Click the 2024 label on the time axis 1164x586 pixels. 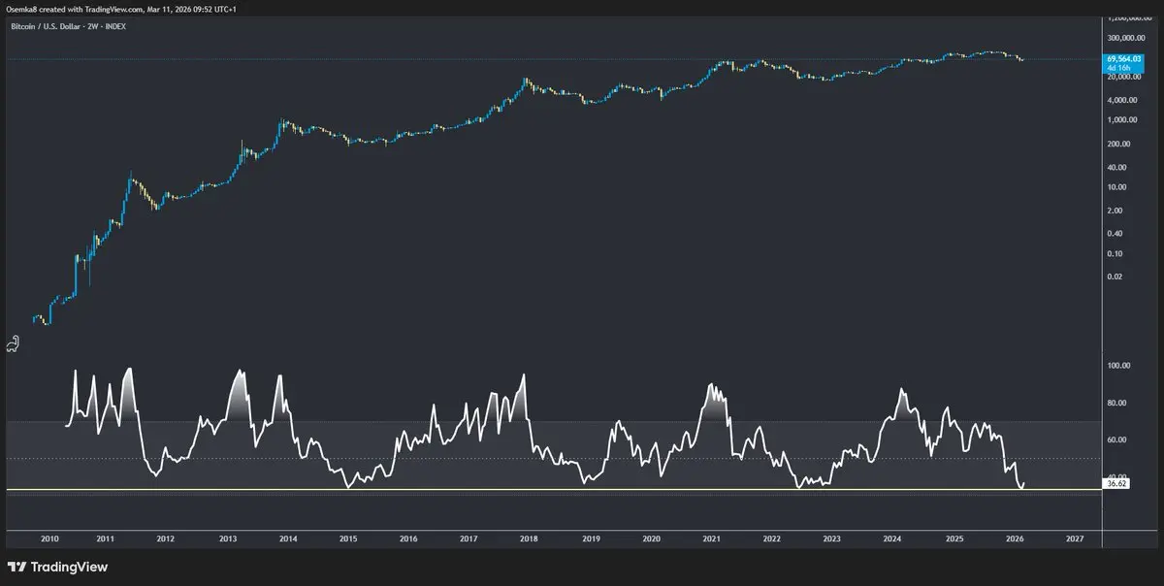tap(892, 537)
